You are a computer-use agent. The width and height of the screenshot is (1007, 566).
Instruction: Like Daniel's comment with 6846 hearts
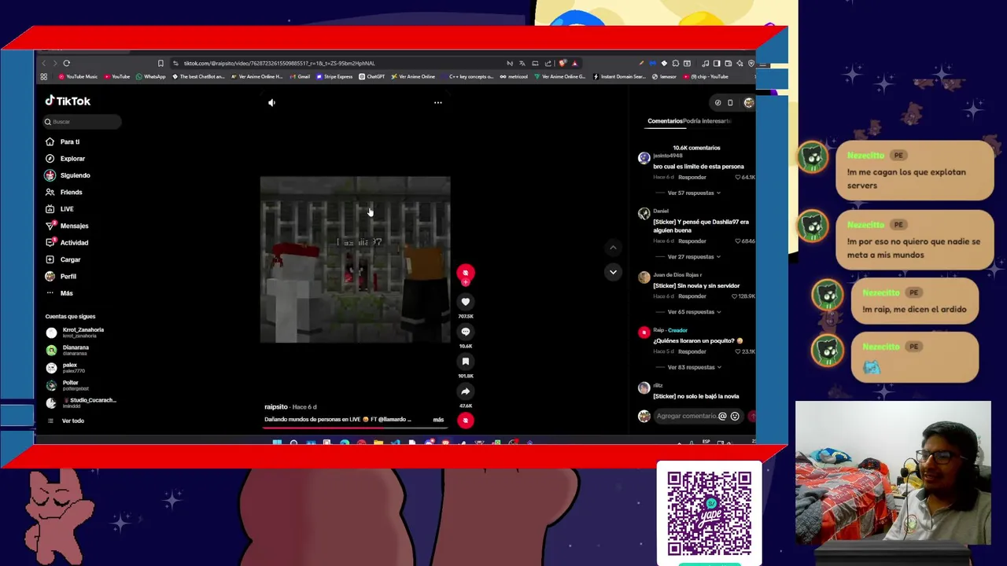(737, 241)
